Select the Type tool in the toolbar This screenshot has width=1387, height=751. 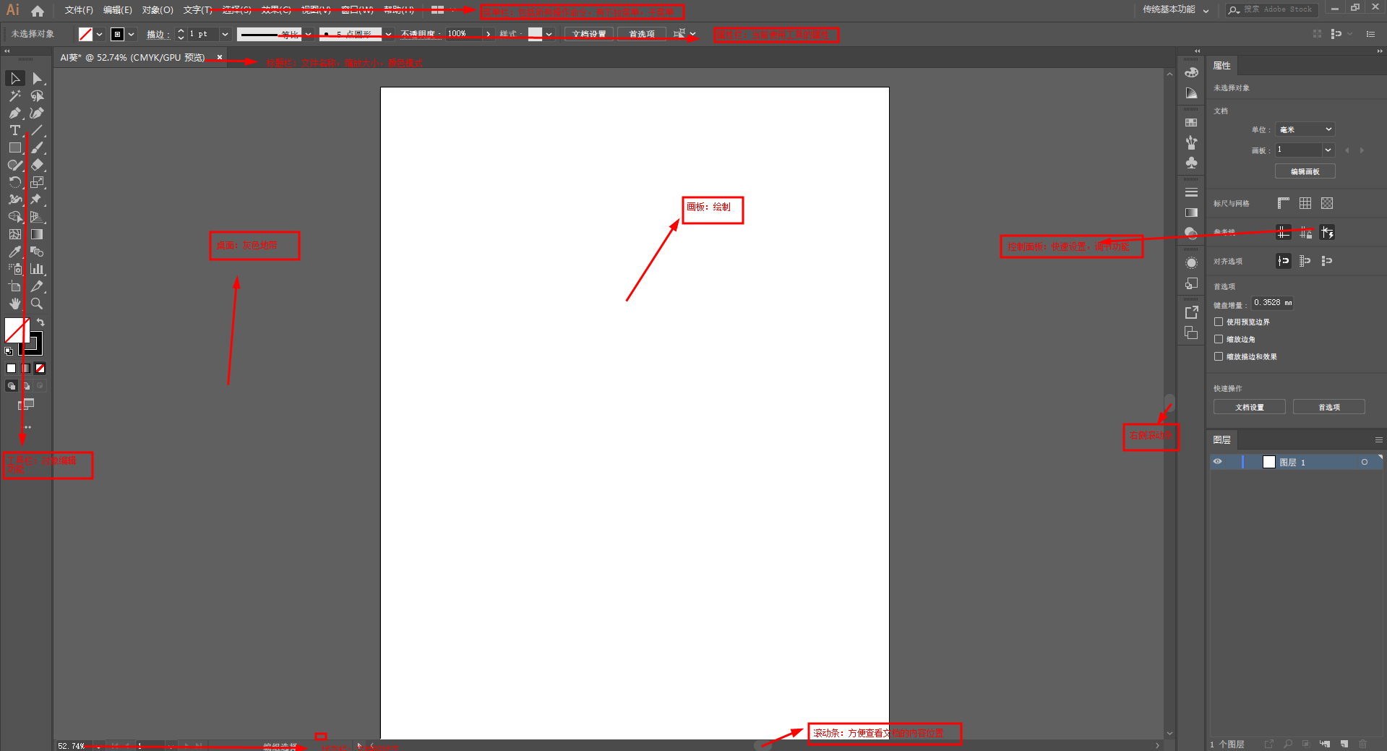pyautogui.click(x=14, y=130)
